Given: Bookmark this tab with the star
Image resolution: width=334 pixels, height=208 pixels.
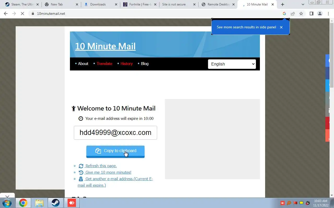Looking at the screenshot, I should [x=301, y=14].
